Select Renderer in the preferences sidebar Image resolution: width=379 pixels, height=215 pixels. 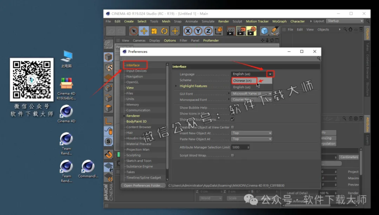[x=133, y=116]
